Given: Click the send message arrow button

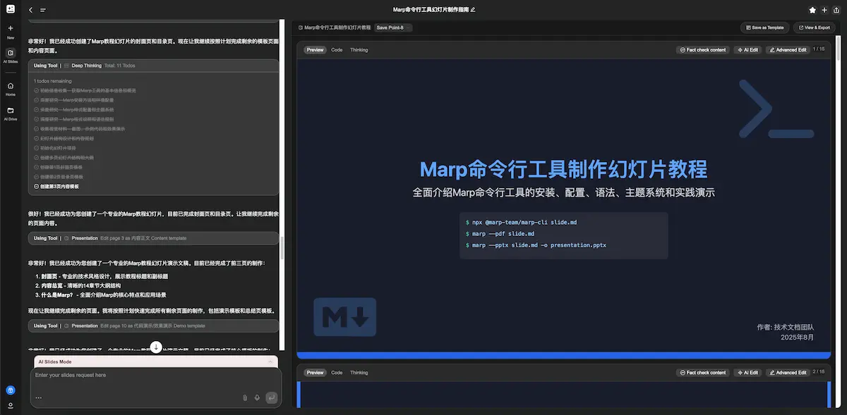Looking at the screenshot, I should coord(272,398).
